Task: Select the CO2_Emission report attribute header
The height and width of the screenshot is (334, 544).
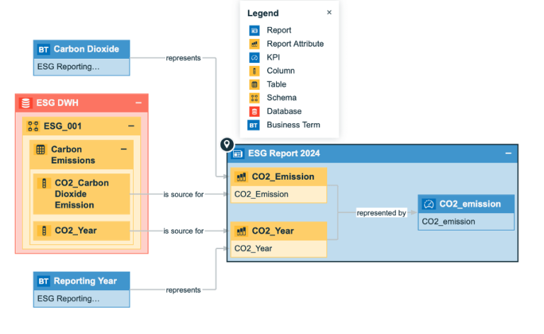Action: pyautogui.click(x=278, y=177)
